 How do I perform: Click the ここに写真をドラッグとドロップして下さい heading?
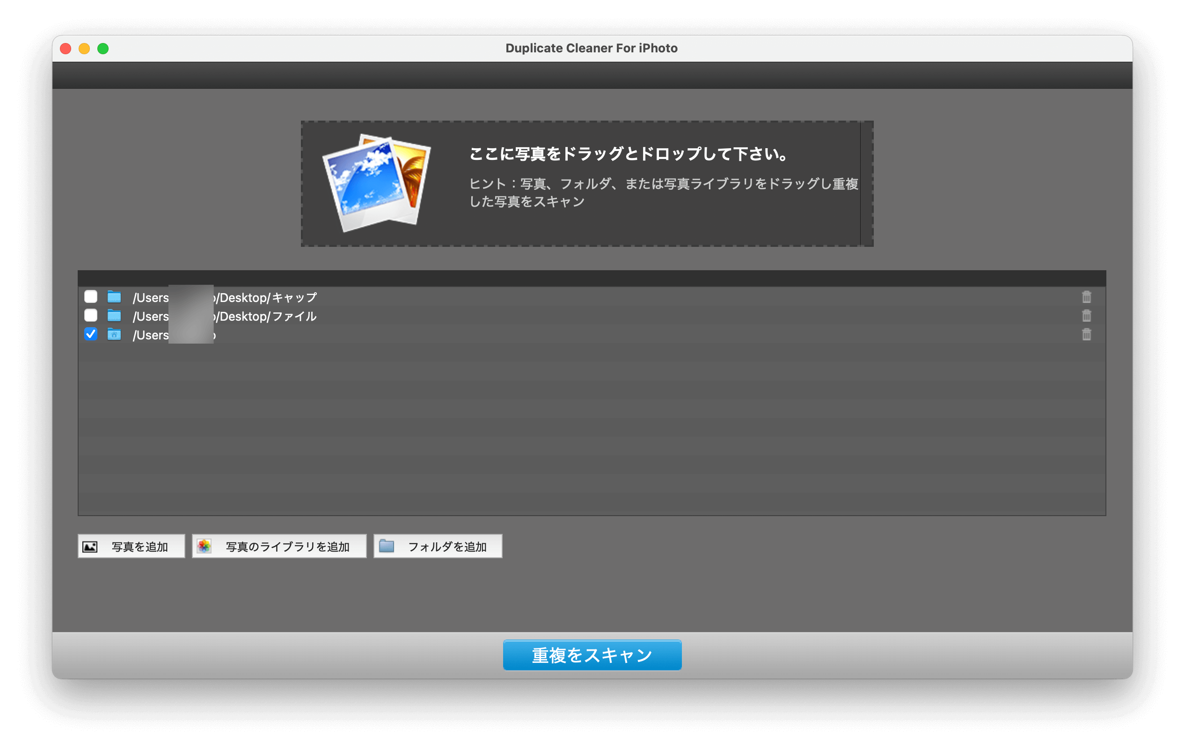coord(629,154)
